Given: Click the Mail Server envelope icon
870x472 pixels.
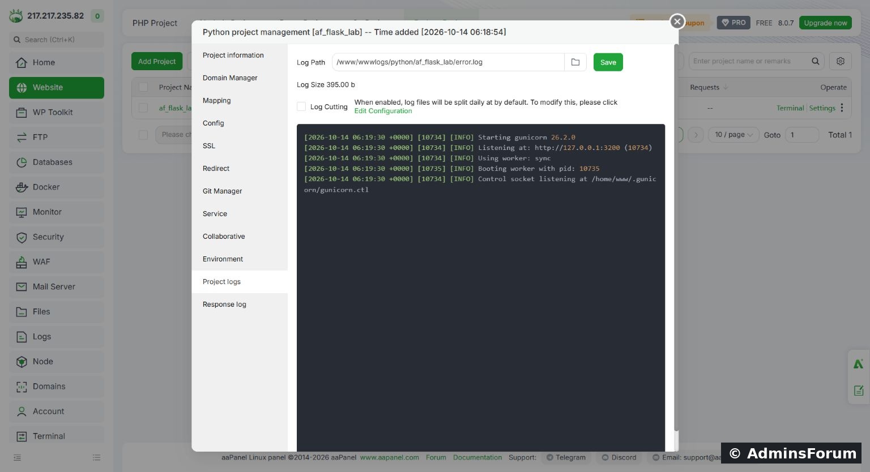Looking at the screenshot, I should (22, 287).
